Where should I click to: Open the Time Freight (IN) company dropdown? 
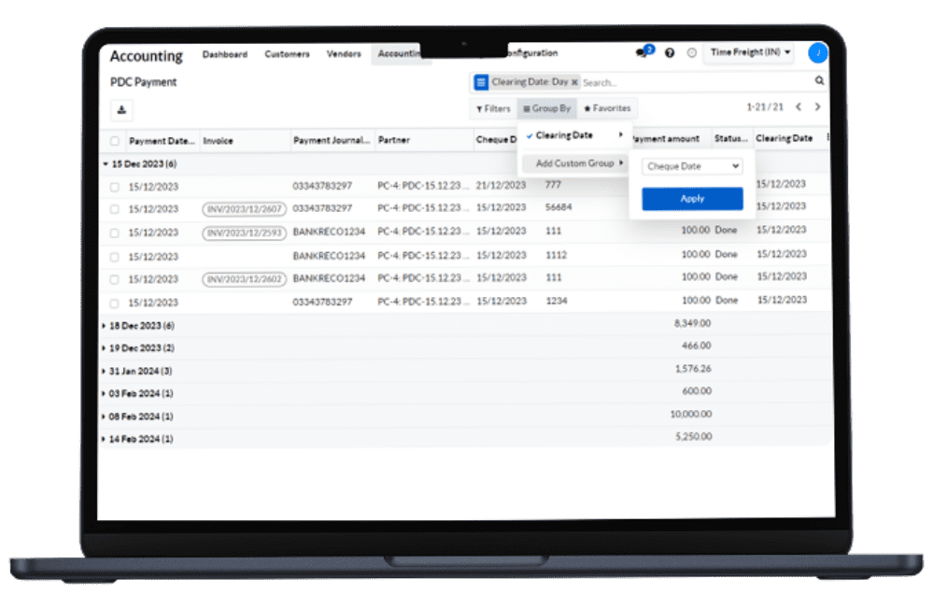750,53
